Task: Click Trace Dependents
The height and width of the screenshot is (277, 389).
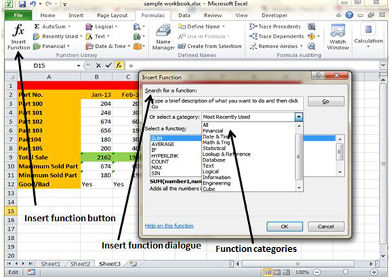Action: point(276,36)
